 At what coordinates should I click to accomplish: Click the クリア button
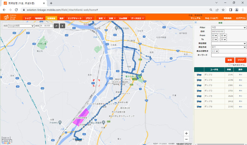point(241,60)
